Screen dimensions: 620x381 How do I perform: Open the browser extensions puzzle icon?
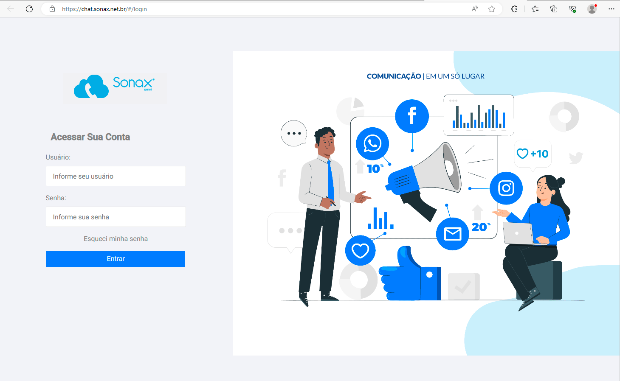514,9
